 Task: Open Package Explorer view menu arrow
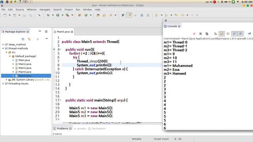click(x=47, y=39)
